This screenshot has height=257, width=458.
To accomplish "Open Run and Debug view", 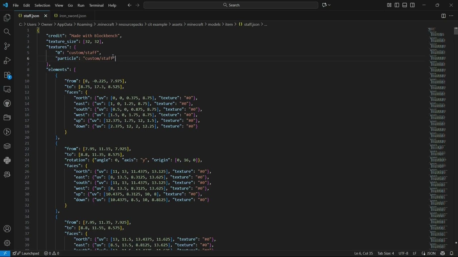I will click(x=7, y=60).
